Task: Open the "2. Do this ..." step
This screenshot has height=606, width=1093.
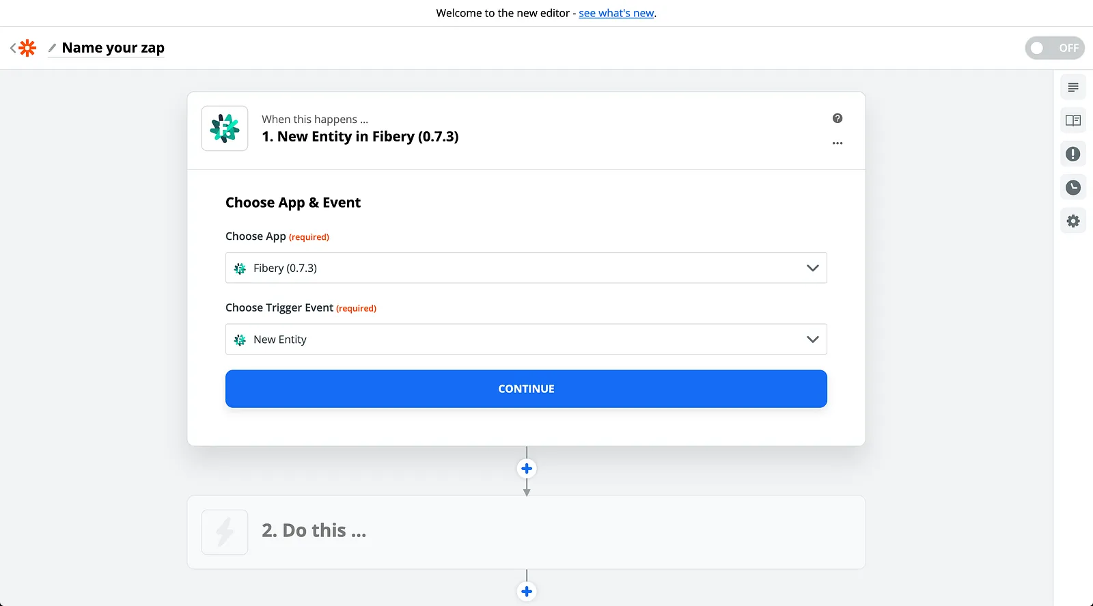Action: [526, 532]
